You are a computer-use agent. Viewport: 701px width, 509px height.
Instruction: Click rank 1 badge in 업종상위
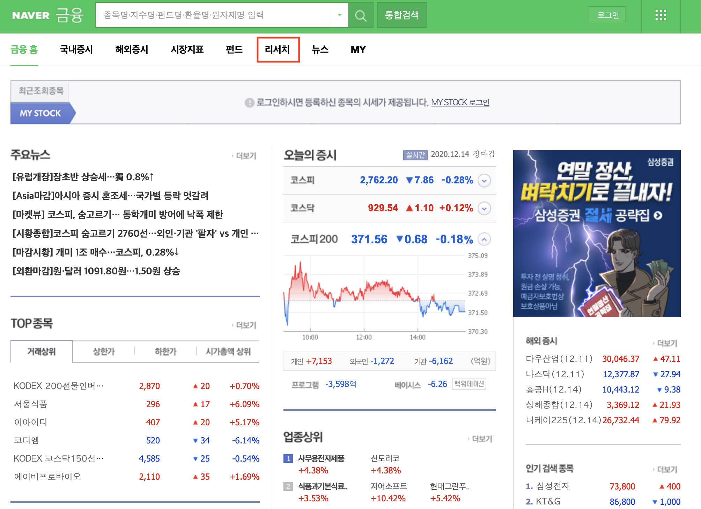coord(288,458)
